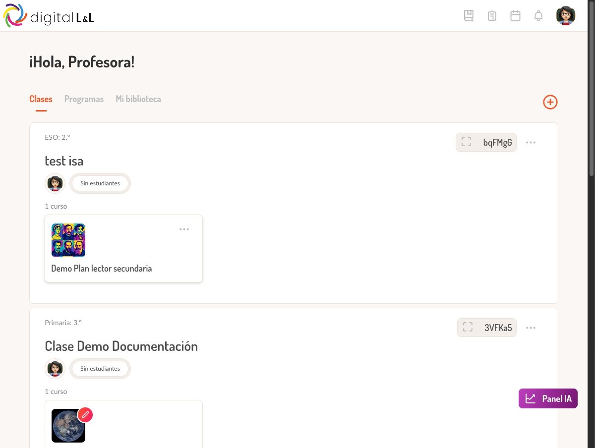Open the Demo Plan lector secundaria thumbnail
Image resolution: width=595 pixels, height=448 pixels.
pos(68,240)
